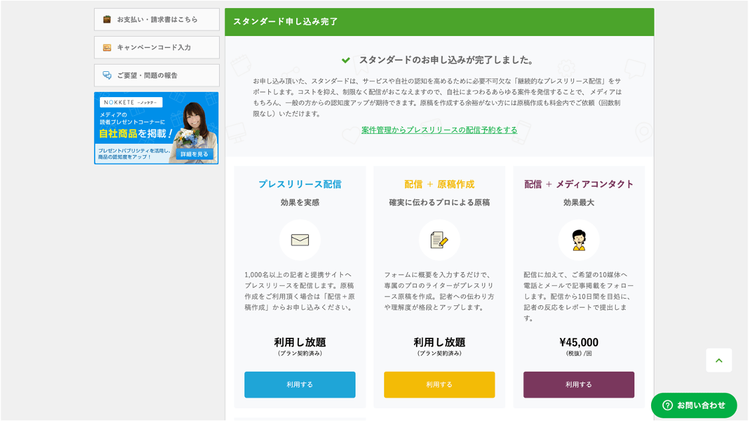
Task: Click the operator headset media contact icon
Action: pyautogui.click(x=579, y=240)
